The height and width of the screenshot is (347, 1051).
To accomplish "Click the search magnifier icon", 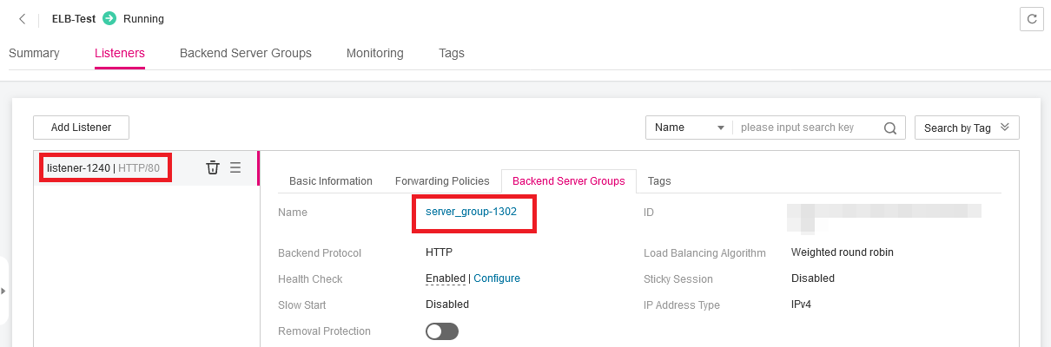I will point(889,128).
